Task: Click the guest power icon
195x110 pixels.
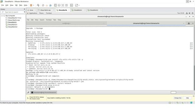Action: pos(193,13)
